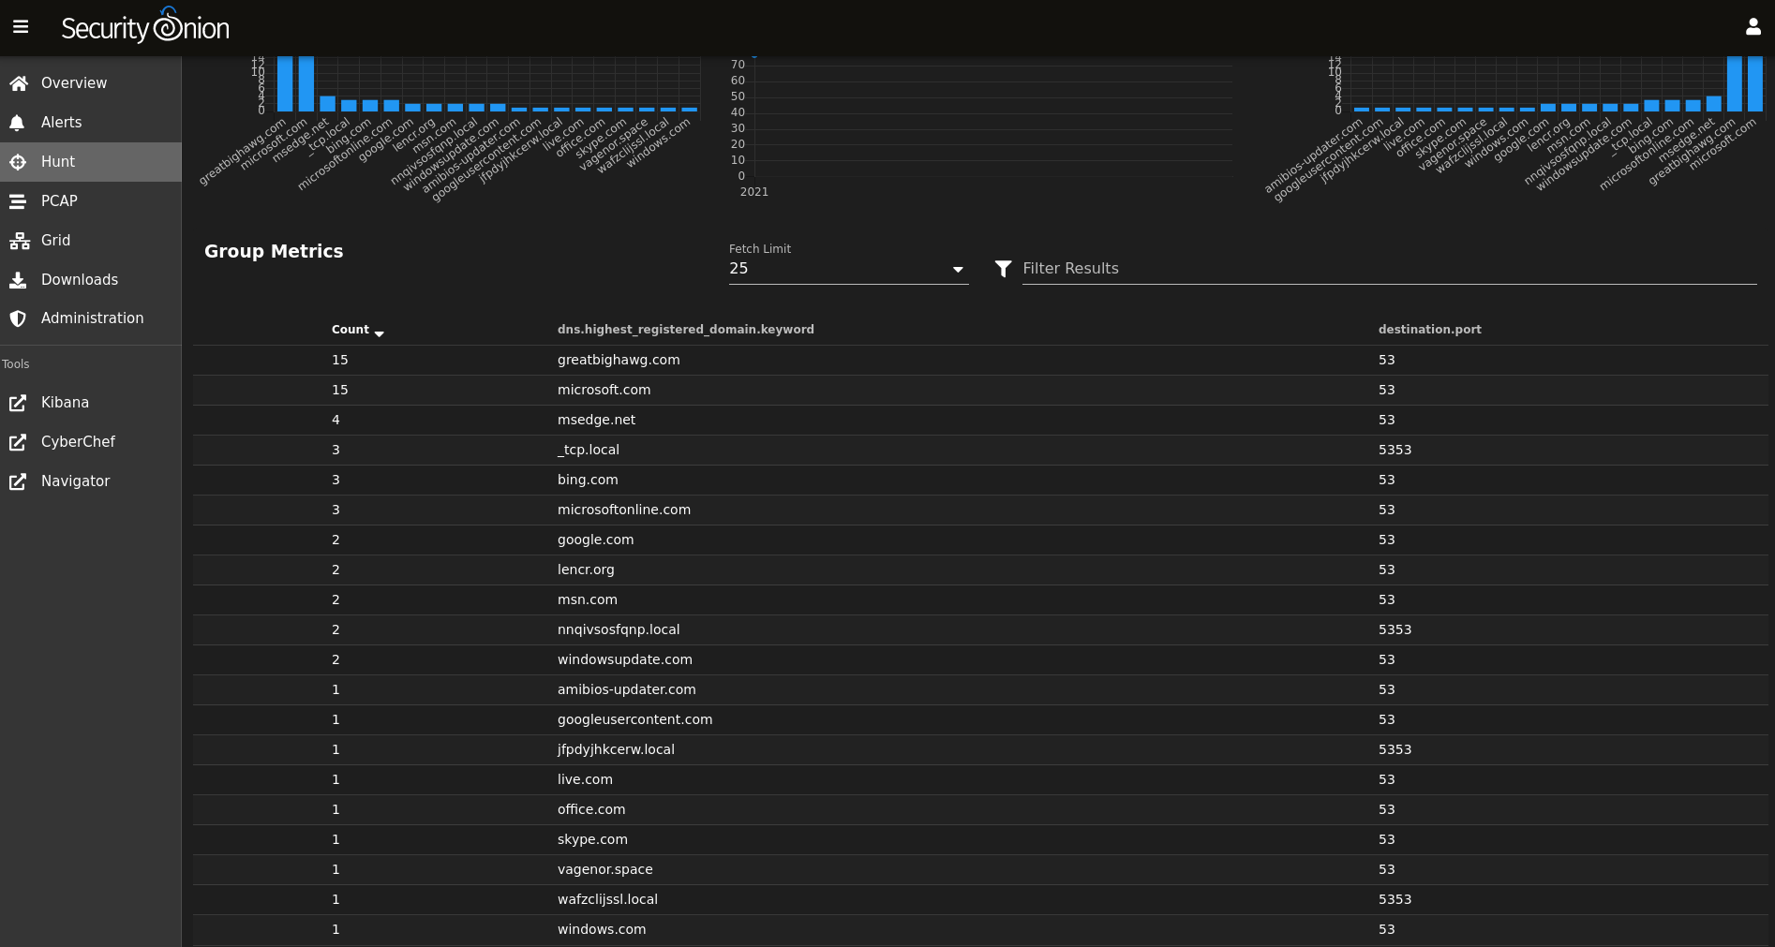Launch Kibana from Tools
Screen dimensions: 1775x947
click(91, 403)
